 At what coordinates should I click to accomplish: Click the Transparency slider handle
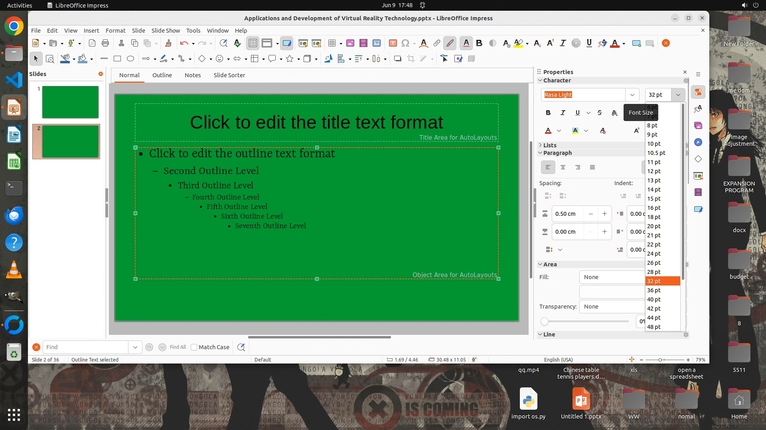pos(545,321)
